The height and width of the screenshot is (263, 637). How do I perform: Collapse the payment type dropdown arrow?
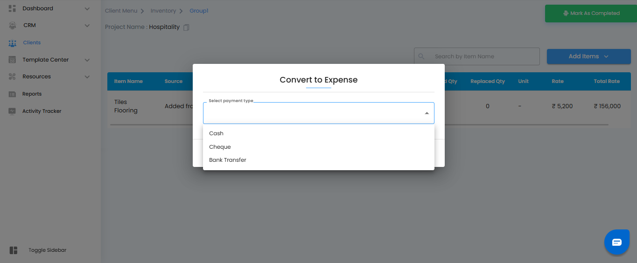[x=427, y=113]
